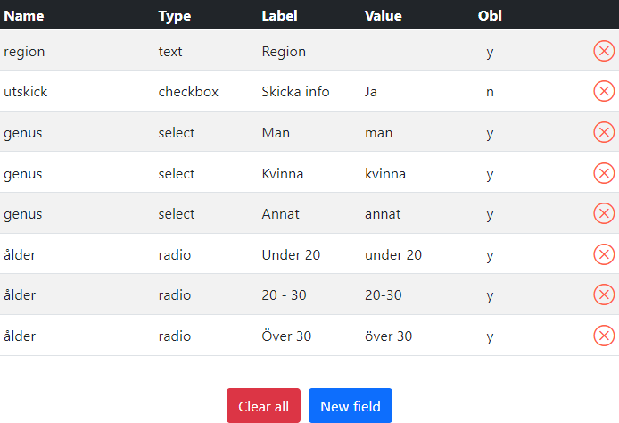Click the Obl column header
This screenshot has height=423, width=619.
coord(490,15)
